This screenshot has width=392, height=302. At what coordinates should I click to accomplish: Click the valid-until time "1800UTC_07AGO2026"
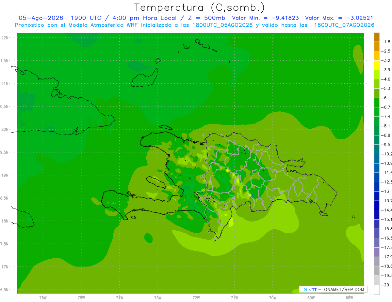[344, 25]
